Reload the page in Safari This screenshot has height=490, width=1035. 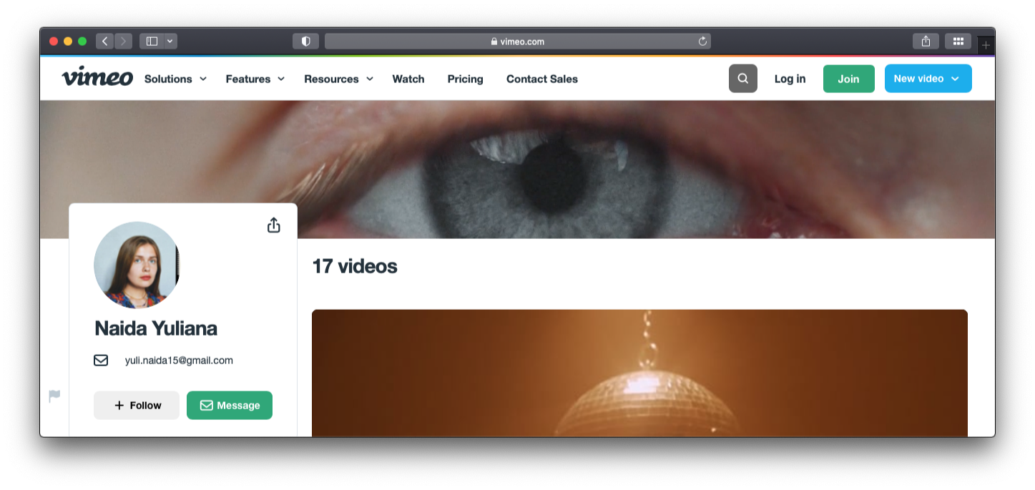(x=702, y=41)
